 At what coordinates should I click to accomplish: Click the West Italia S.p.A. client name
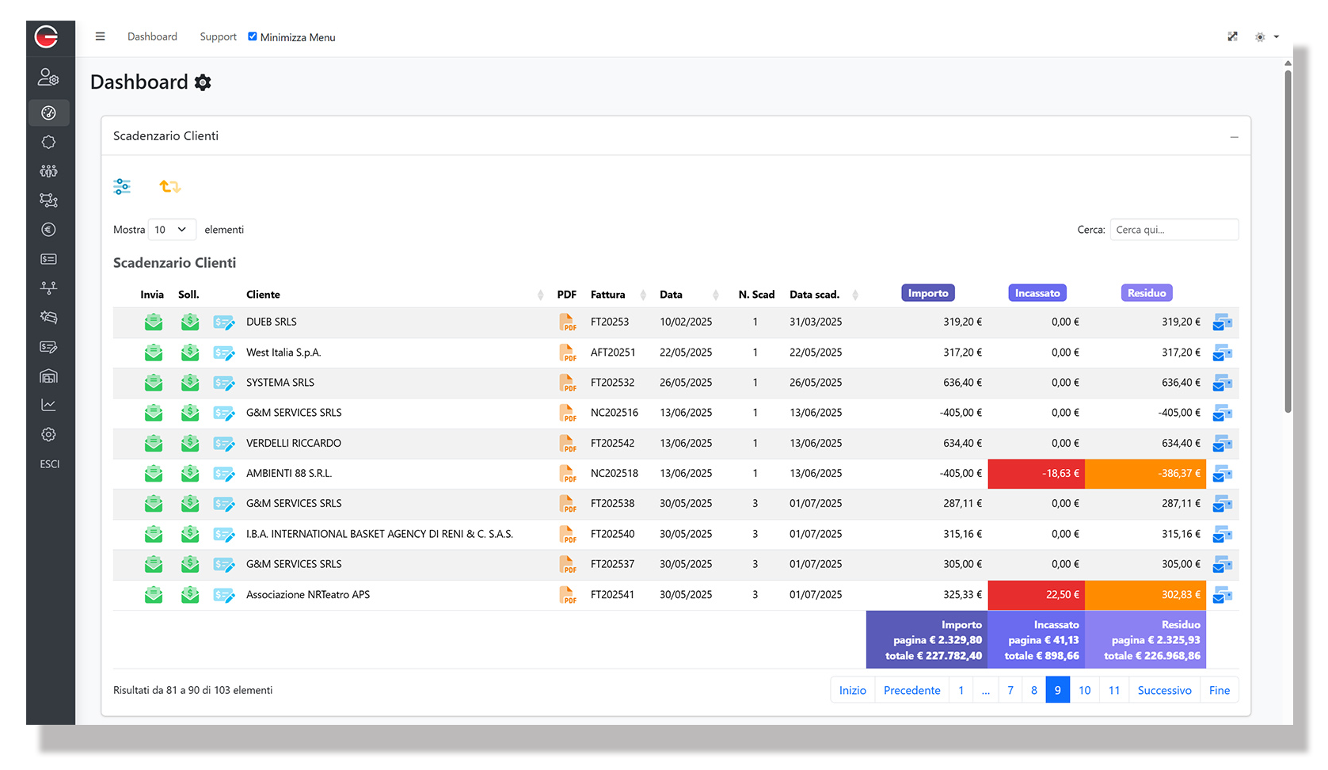(283, 353)
